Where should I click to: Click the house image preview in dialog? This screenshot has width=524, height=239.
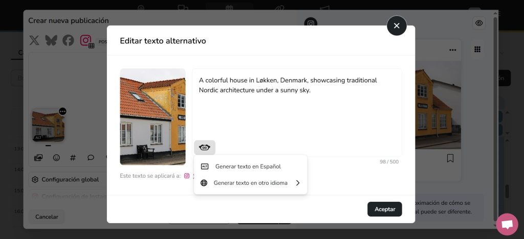click(152, 116)
